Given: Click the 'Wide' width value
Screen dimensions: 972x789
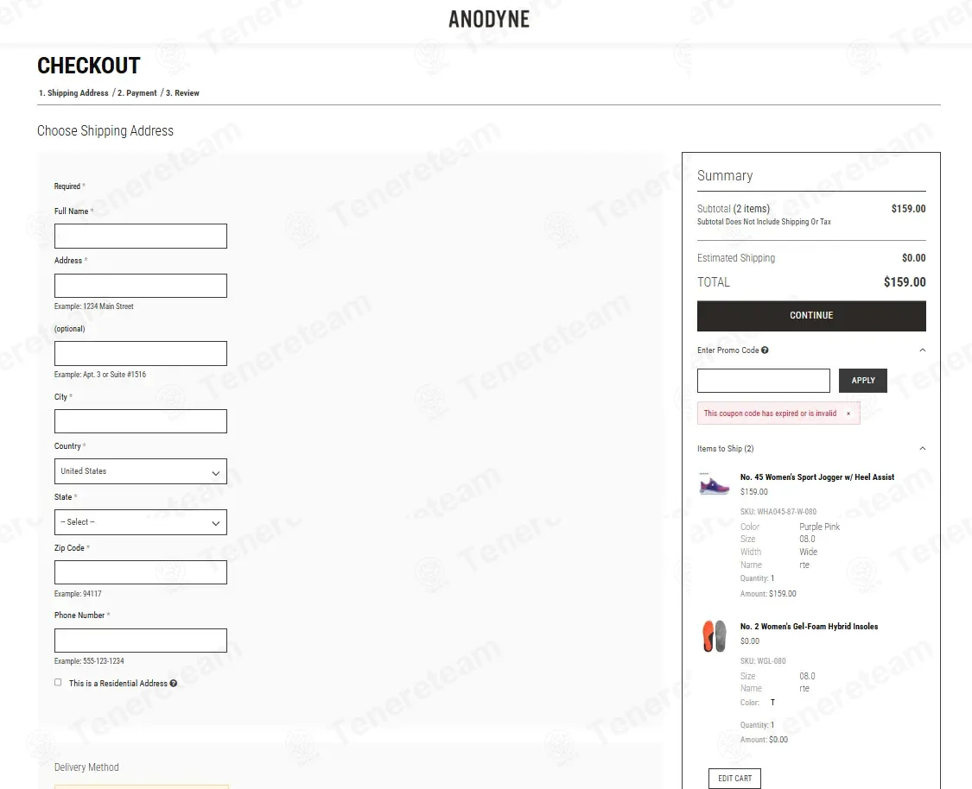Looking at the screenshot, I should 809,552.
